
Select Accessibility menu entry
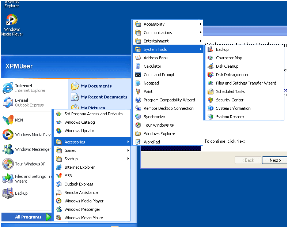coord(168,24)
